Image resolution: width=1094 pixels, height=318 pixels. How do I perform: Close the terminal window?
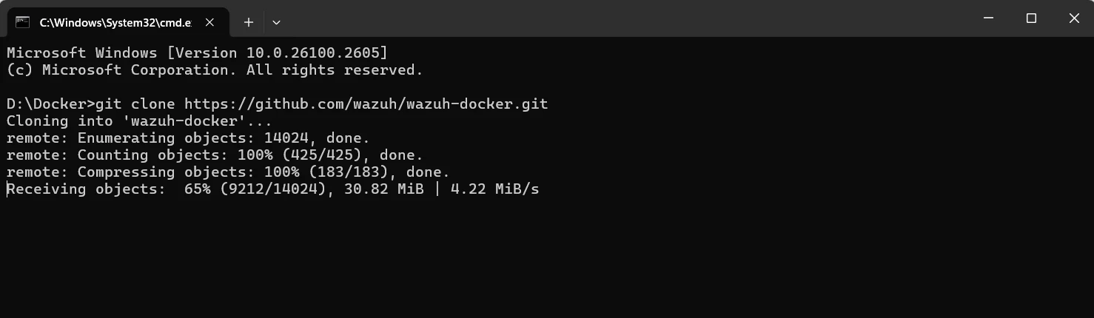1074,18
